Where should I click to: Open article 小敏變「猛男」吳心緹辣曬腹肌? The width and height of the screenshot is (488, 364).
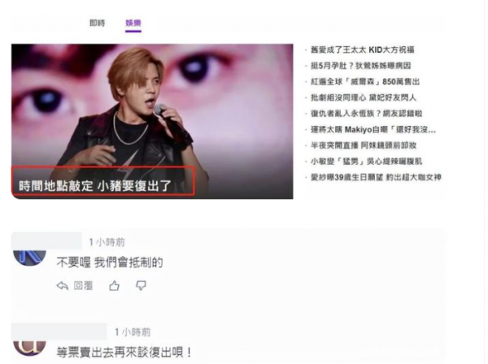pos(366,162)
